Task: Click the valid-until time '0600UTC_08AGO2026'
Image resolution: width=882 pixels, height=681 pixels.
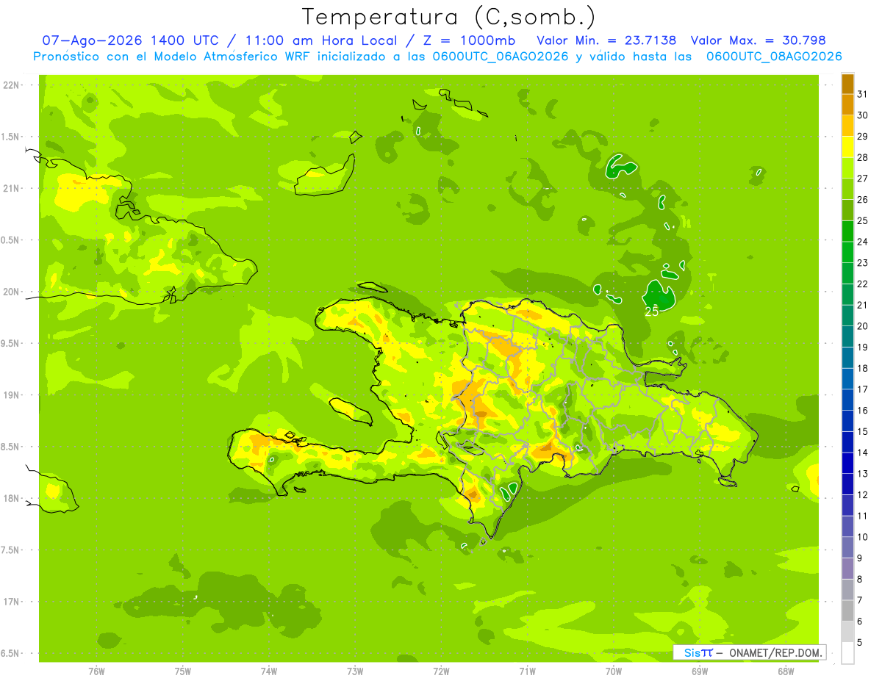Action: 774,57
